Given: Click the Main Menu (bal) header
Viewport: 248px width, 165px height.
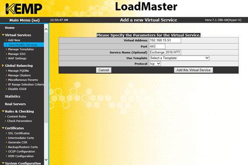Looking at the screenshot, I should click(24, 20).
